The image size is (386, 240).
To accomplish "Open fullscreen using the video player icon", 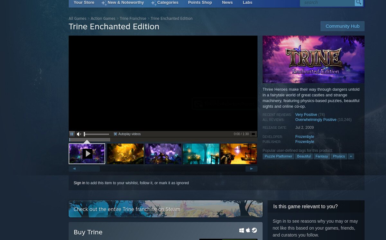I will 253,134.
